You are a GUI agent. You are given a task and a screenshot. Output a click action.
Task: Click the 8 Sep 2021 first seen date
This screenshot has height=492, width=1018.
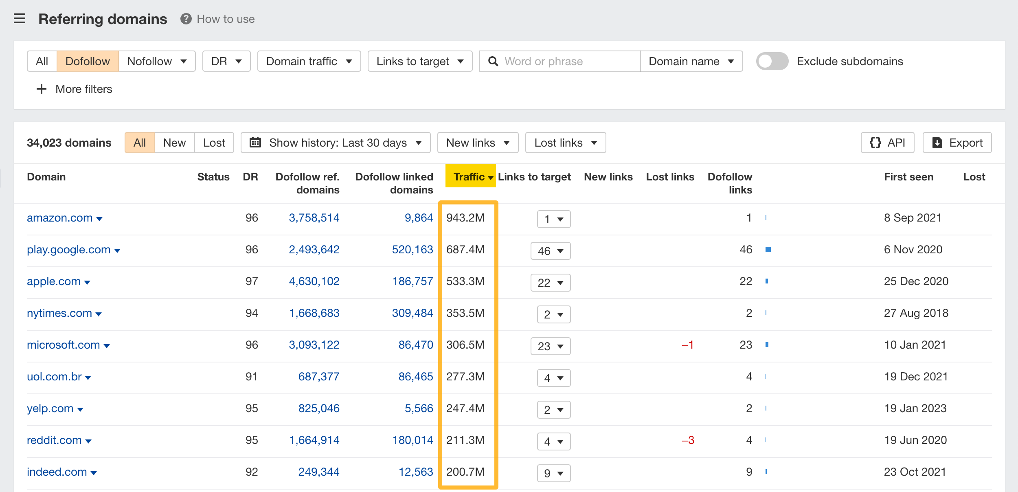point(913,218)
